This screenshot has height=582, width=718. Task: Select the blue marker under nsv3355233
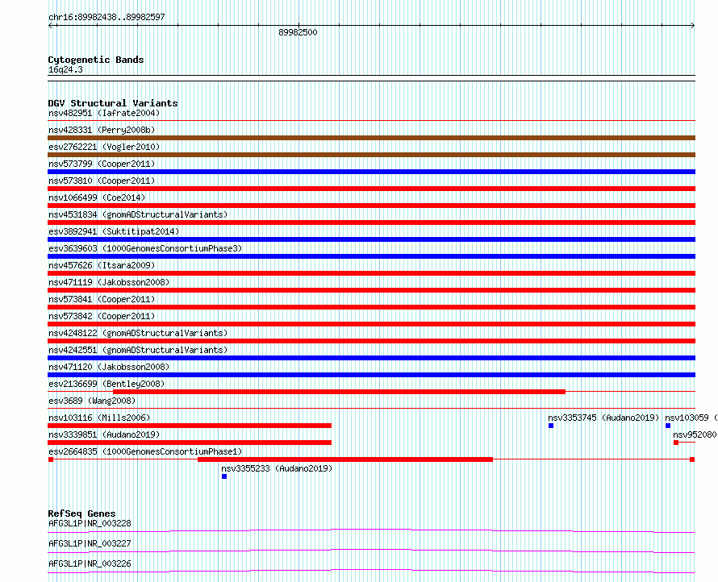tap(224, 476)
